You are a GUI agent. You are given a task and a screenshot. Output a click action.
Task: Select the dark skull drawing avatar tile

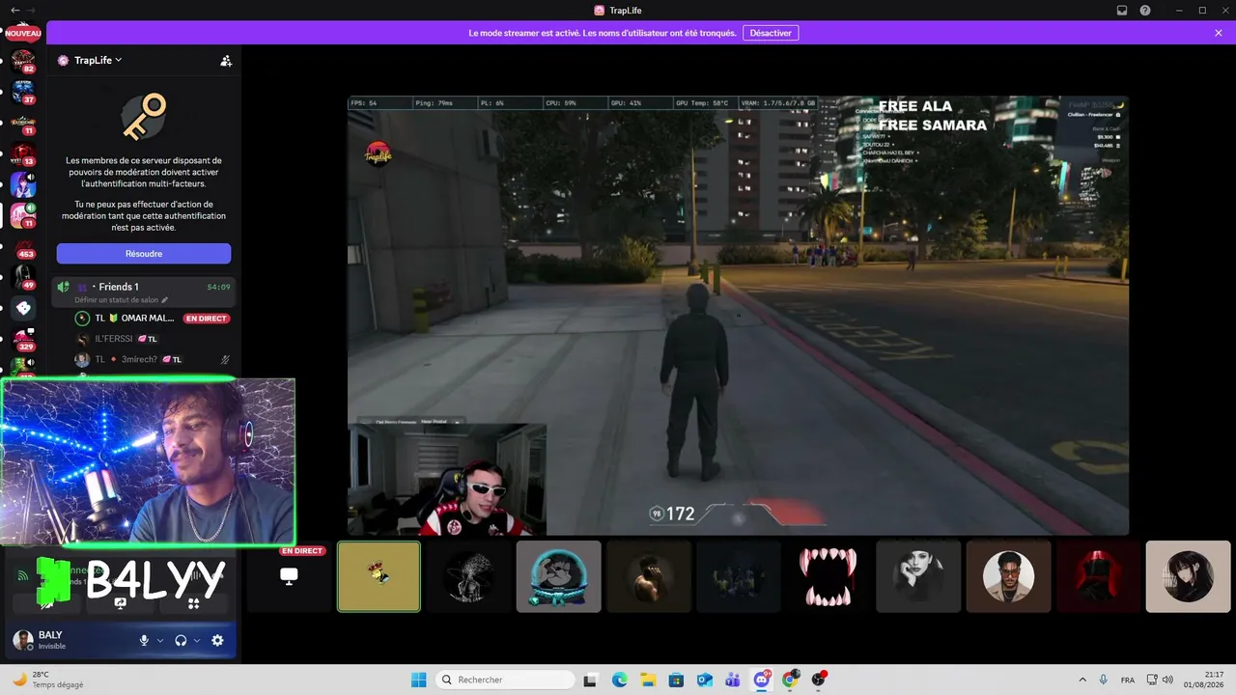468,576
